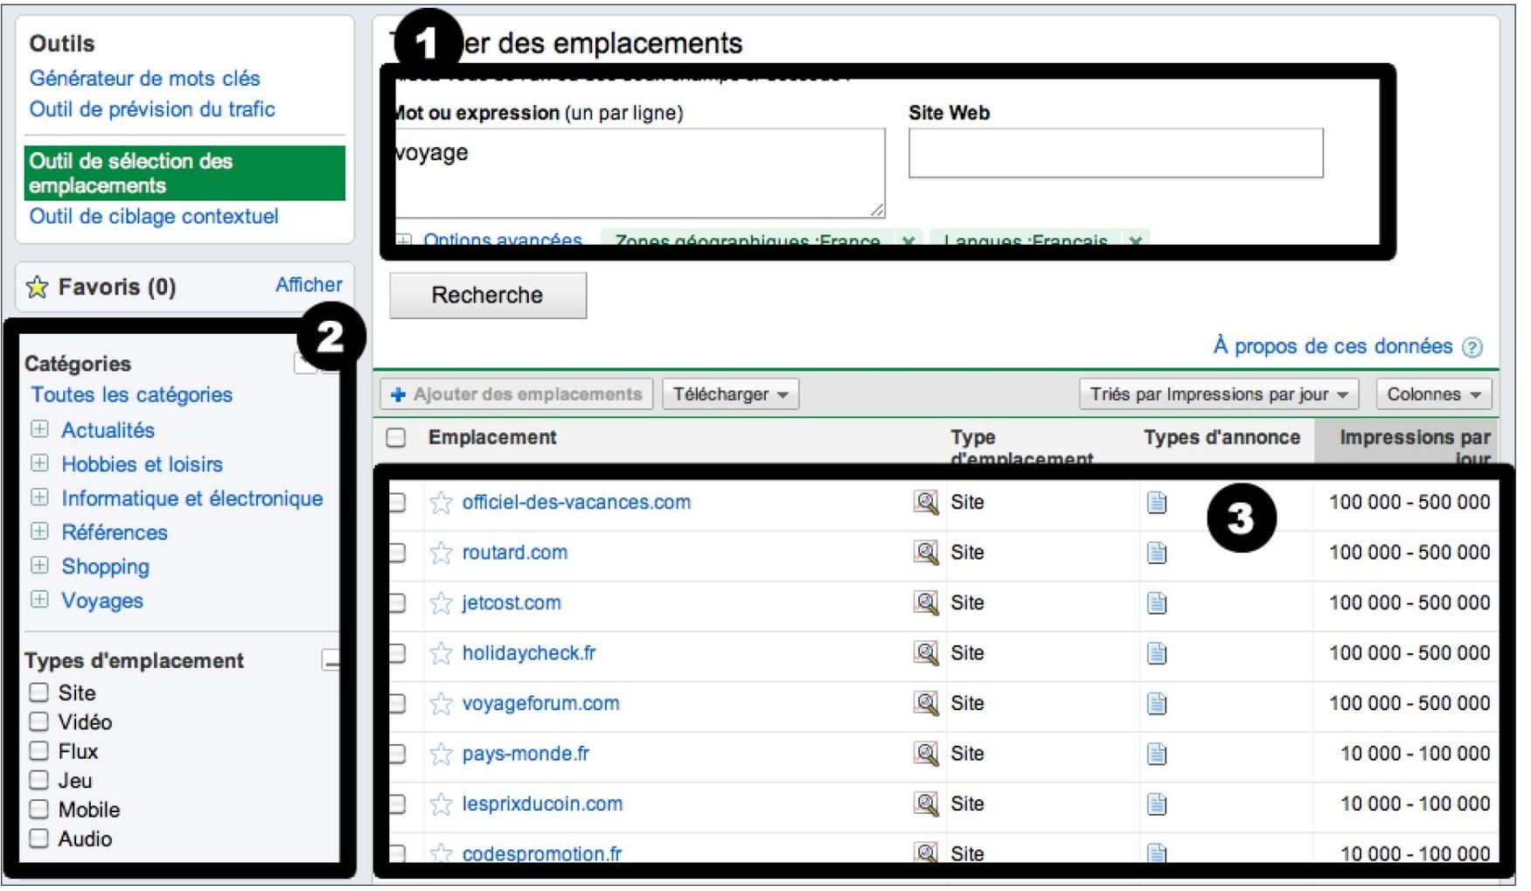Image resolution: width=1531 pixels, height=891 pixels.
Task: Star routard.com as a favorite
Action: (x=441, y=553)
